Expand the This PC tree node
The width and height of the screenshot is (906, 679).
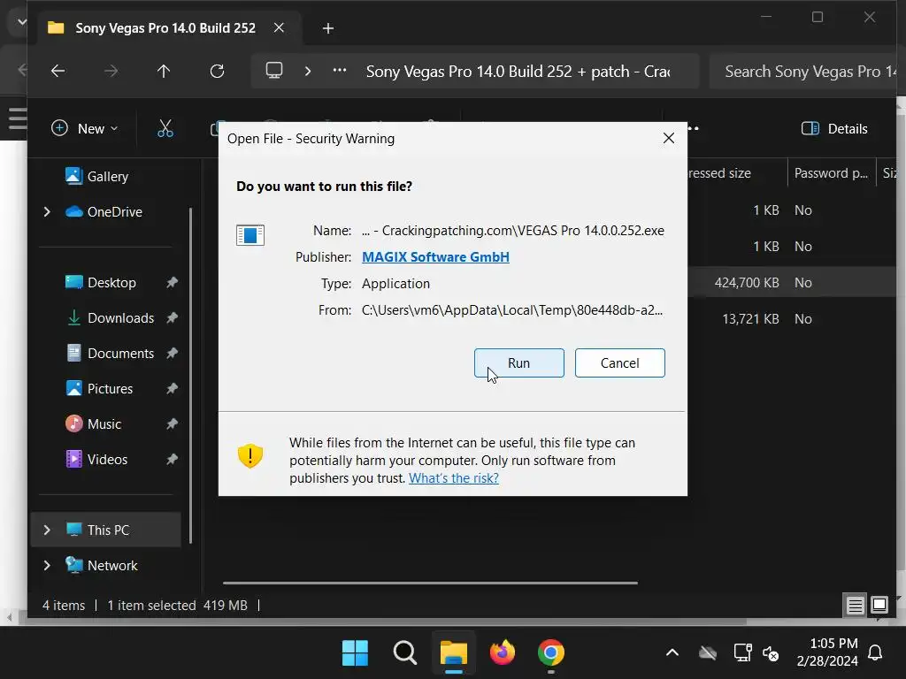(47, 530)
